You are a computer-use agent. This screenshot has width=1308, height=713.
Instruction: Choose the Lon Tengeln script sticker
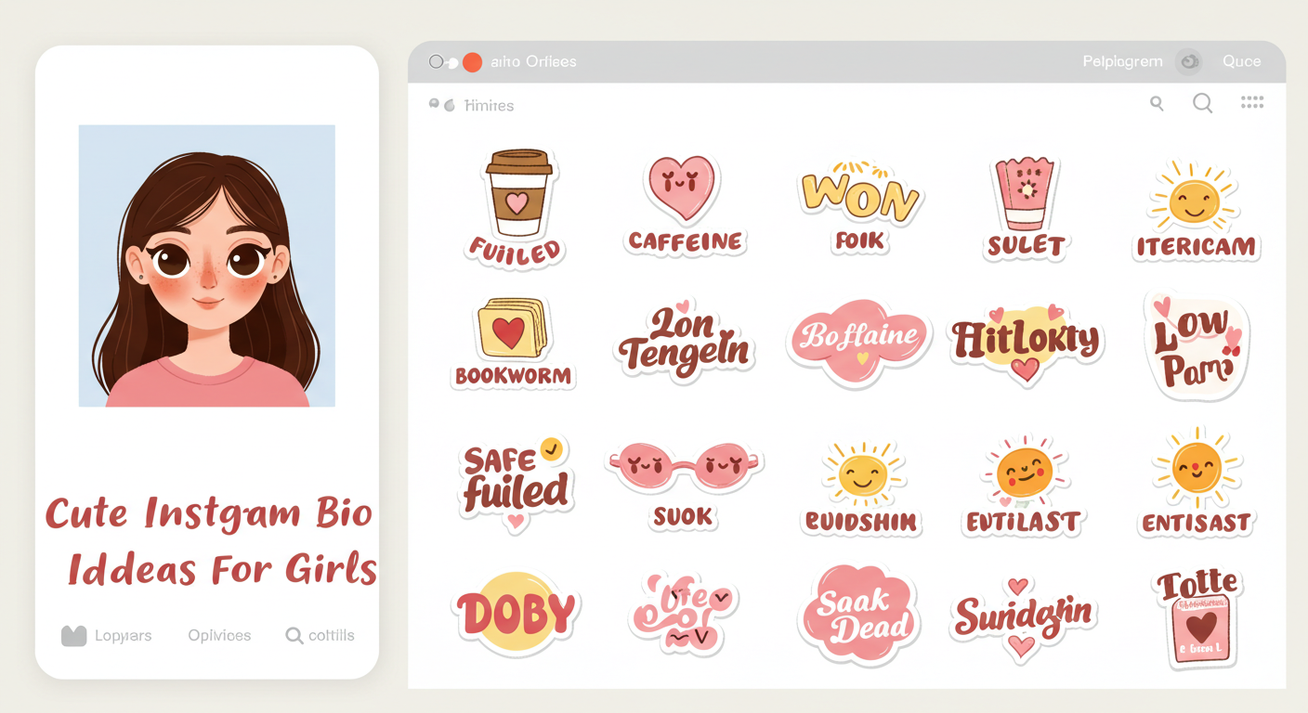point(686,342)
